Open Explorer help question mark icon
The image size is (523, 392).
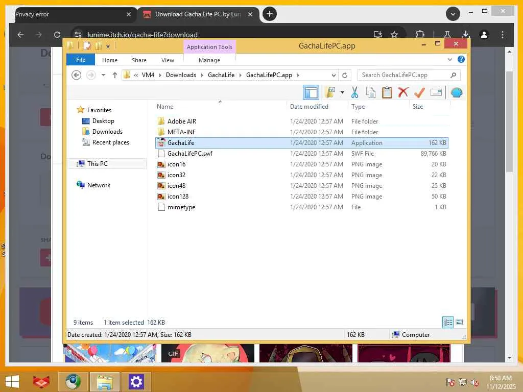461,59
